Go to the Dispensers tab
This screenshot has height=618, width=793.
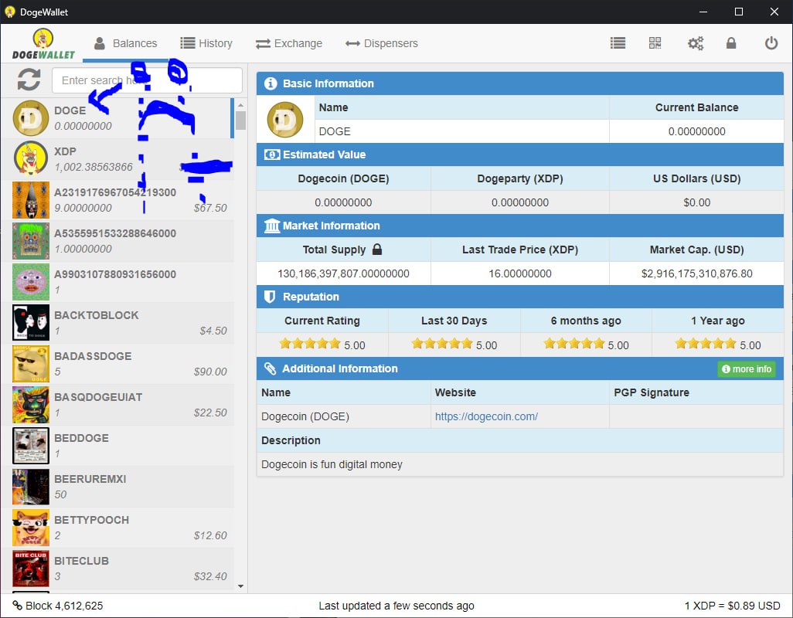(382, 43)
